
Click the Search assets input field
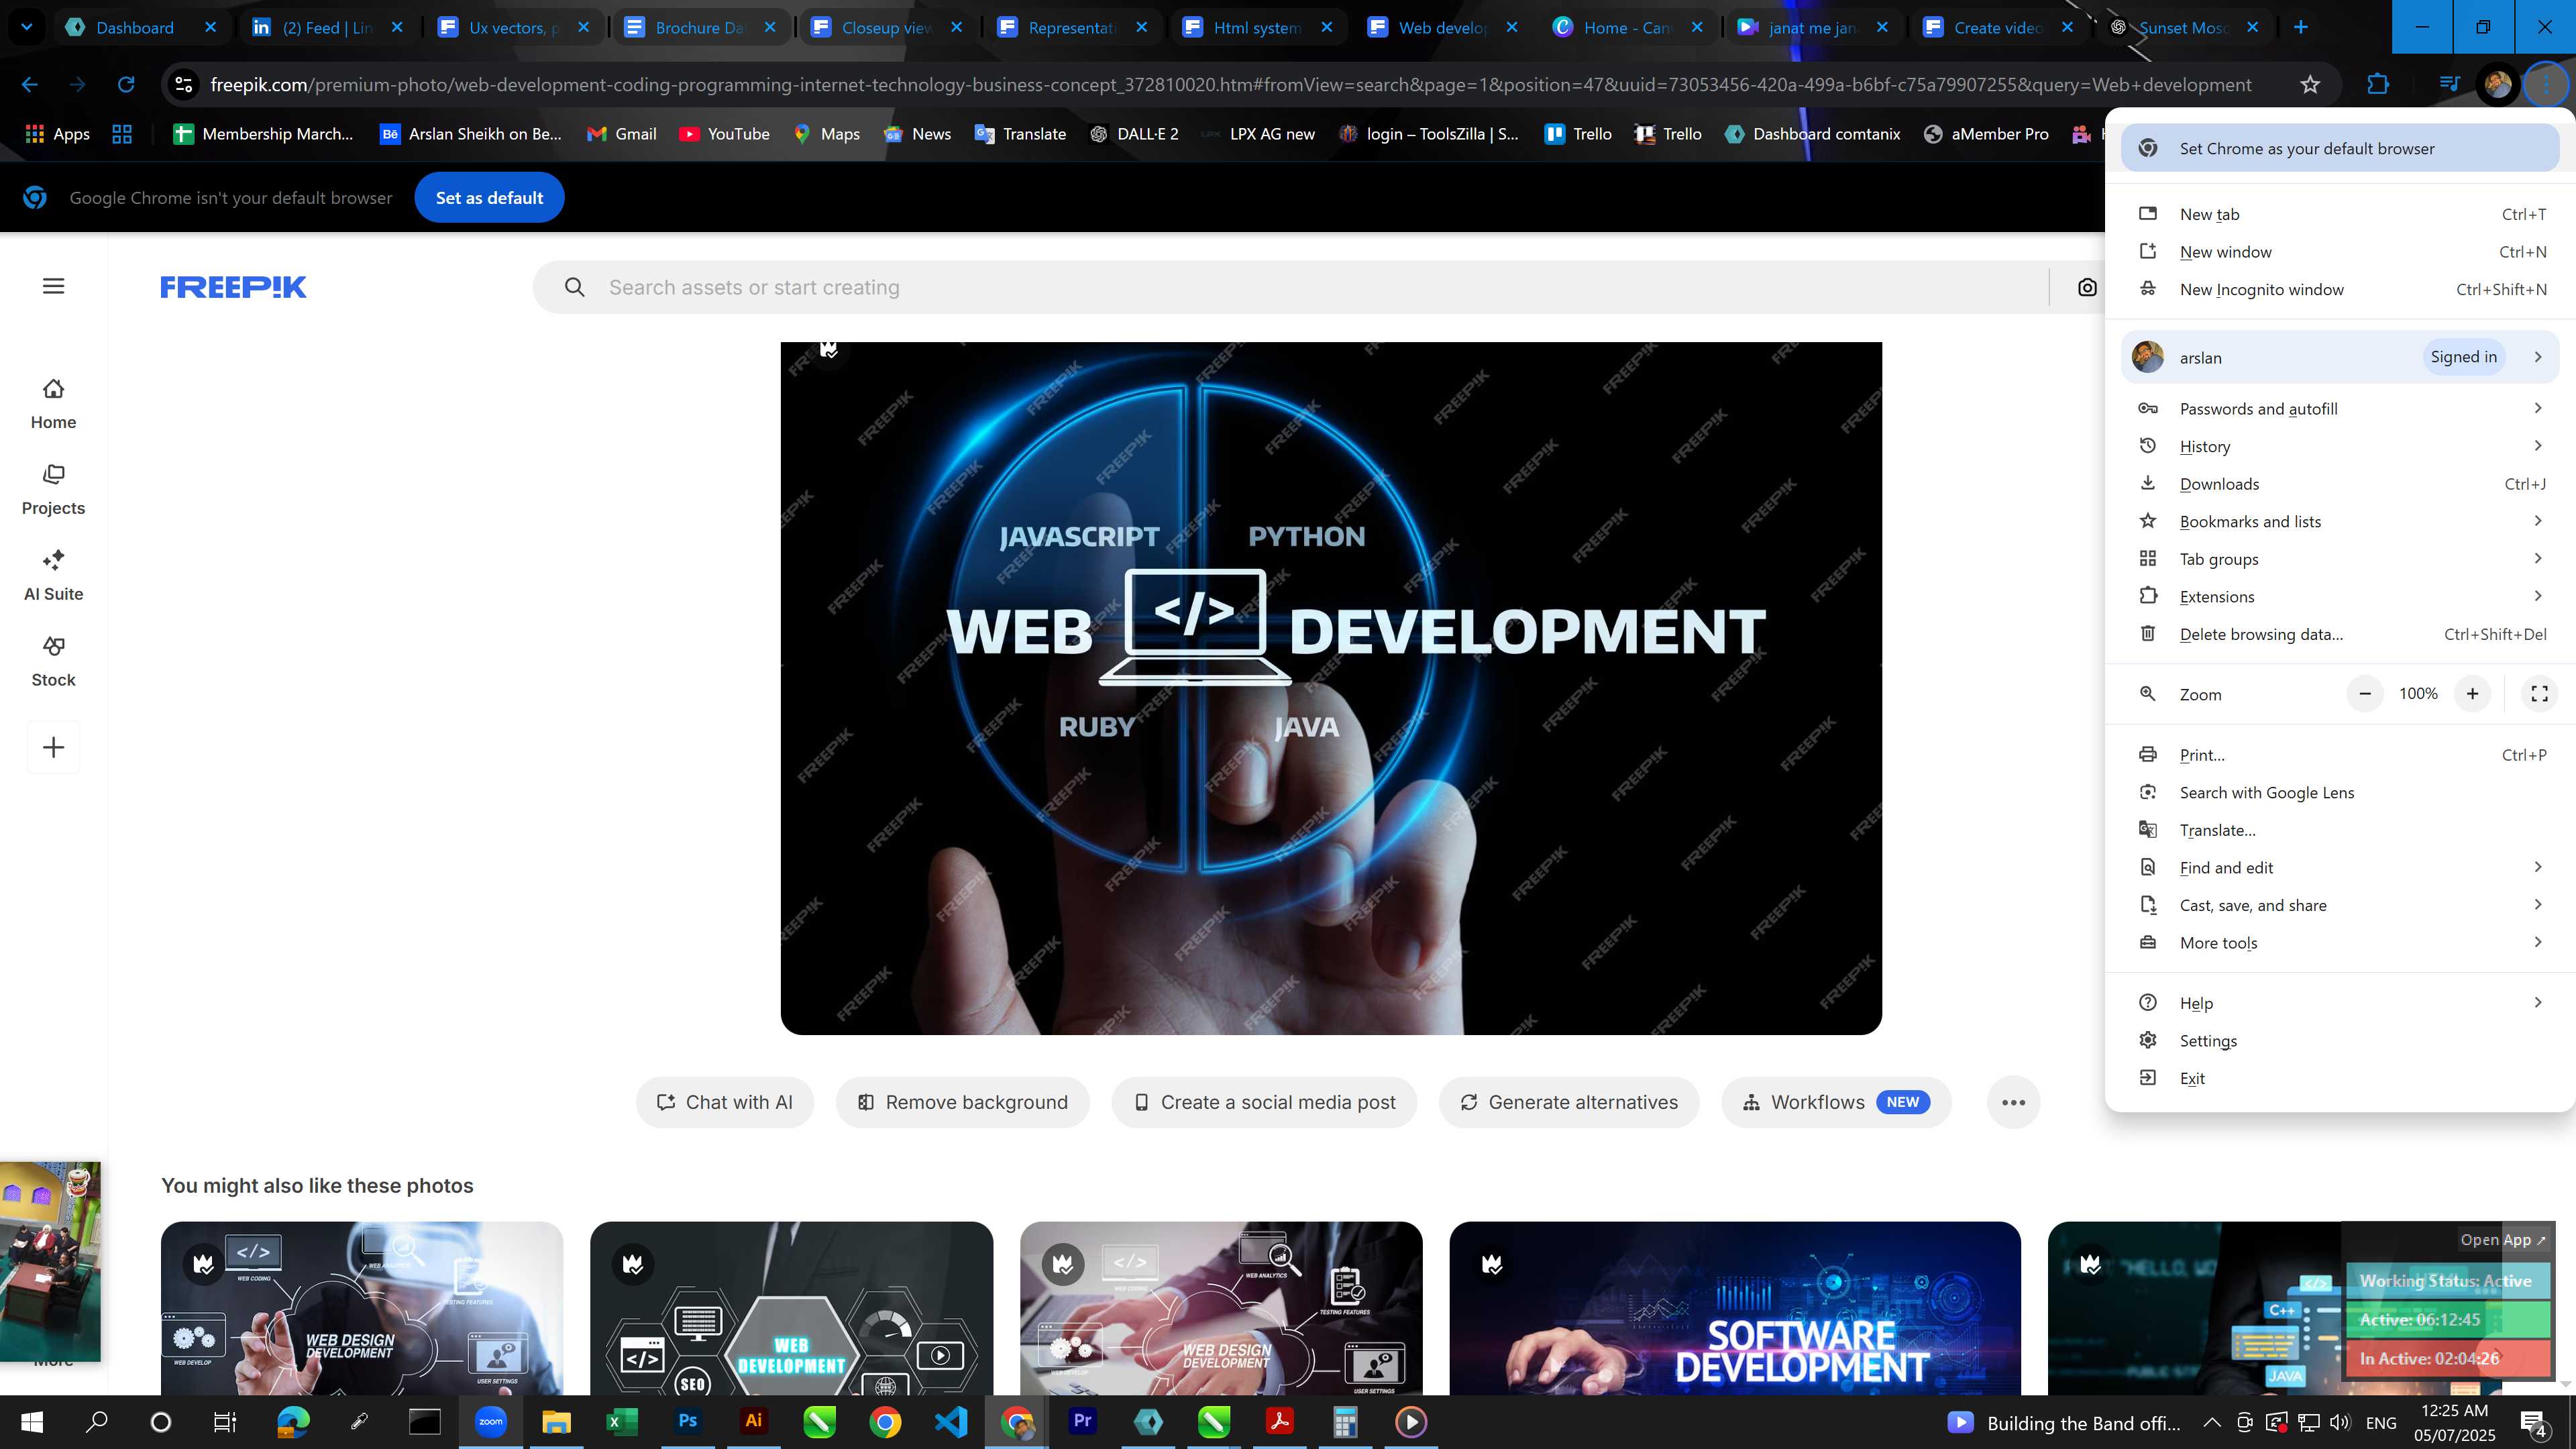[1290, 288]
